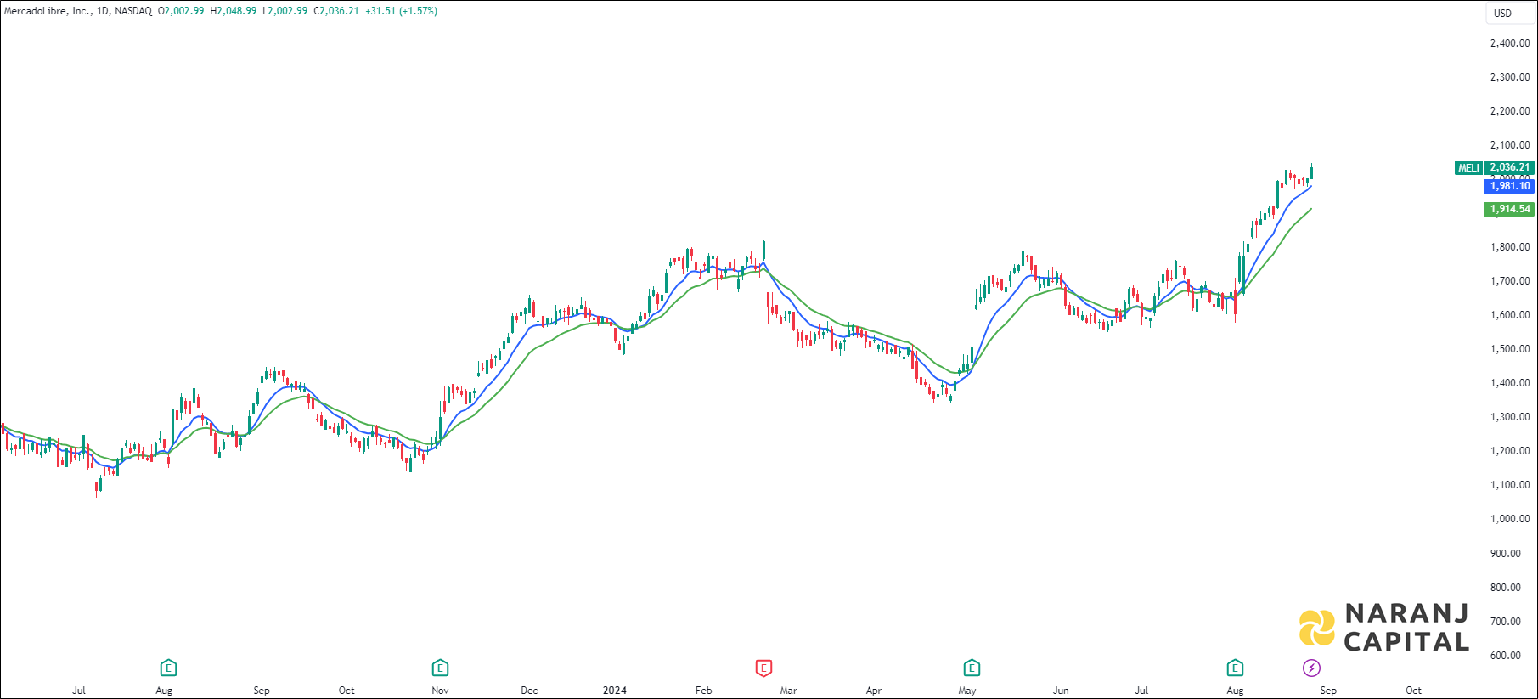The width and height of the screenshot is (1538, 699).
Task: Click the green MELI symbol tag
Action: pyautogui.click(x=1468, y=168)
